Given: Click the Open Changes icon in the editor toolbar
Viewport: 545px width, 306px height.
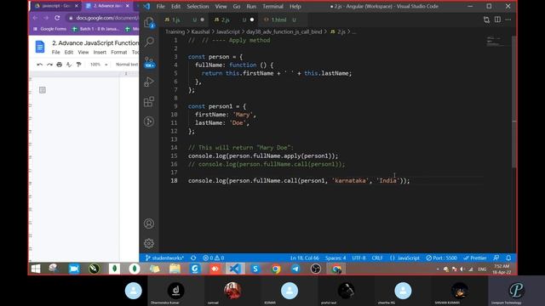Looking at the screenshot, I should 486,20.
